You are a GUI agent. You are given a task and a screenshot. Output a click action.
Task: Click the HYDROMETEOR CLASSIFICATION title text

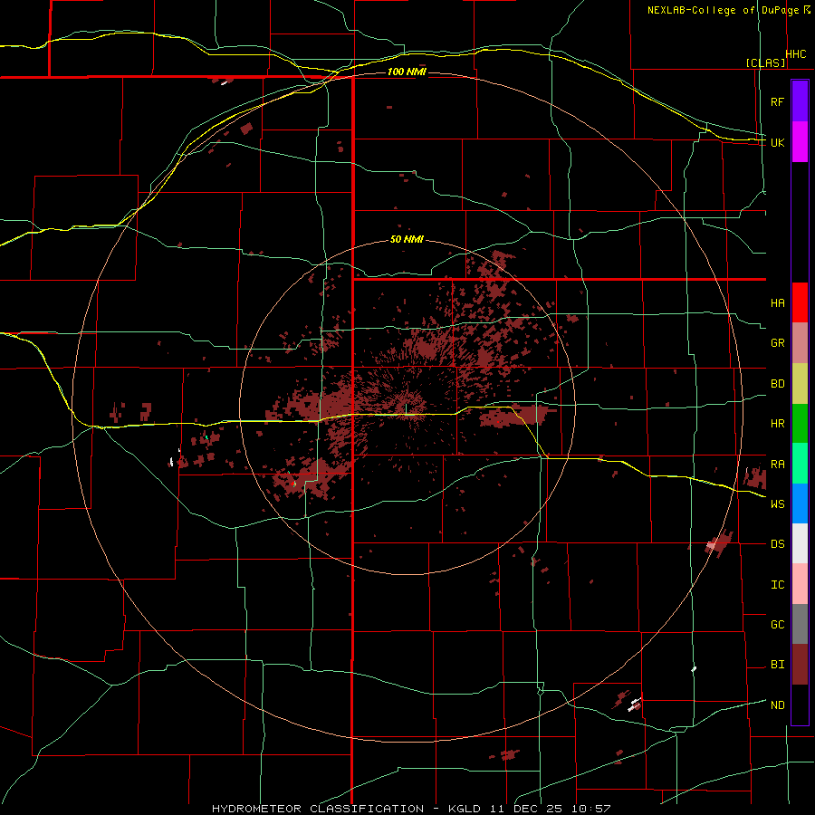(x=318, y=809)
